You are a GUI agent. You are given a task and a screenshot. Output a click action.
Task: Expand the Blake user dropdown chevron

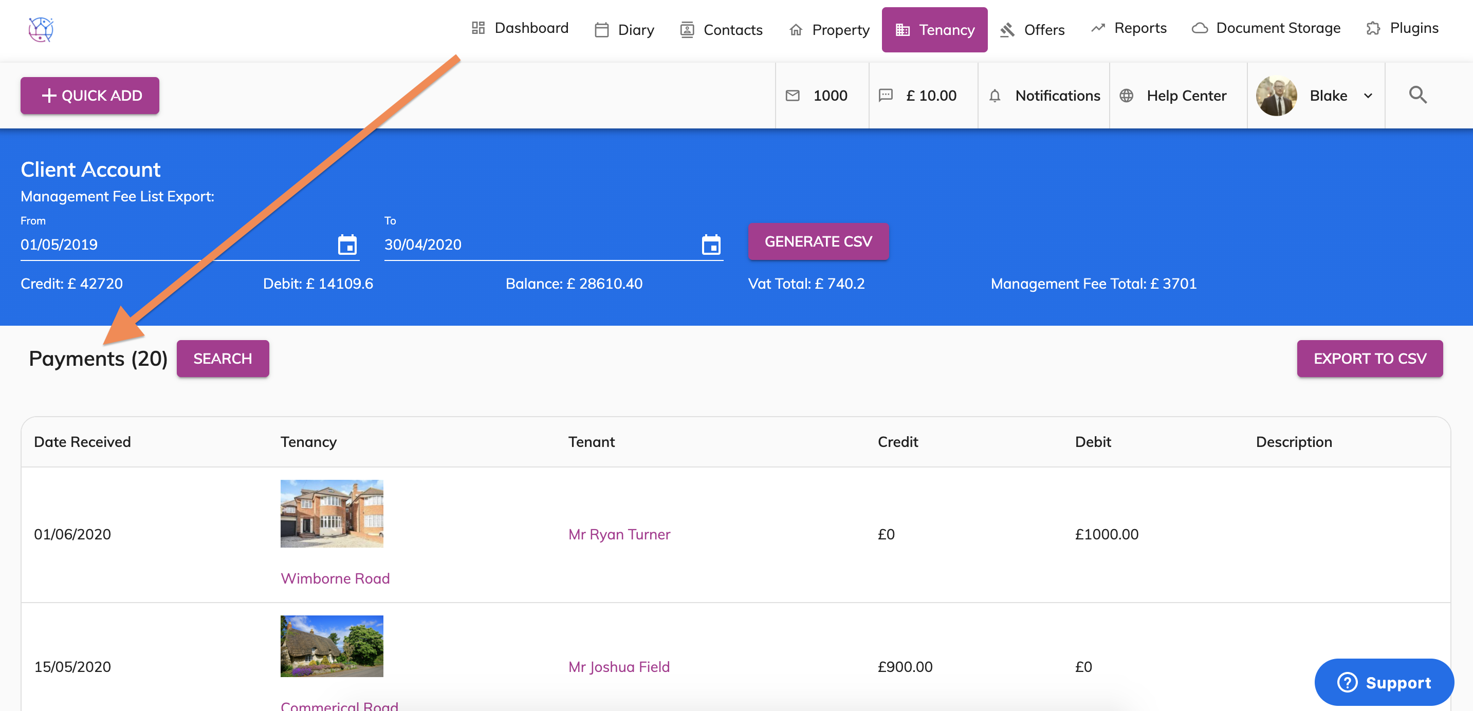[1368, 96]
